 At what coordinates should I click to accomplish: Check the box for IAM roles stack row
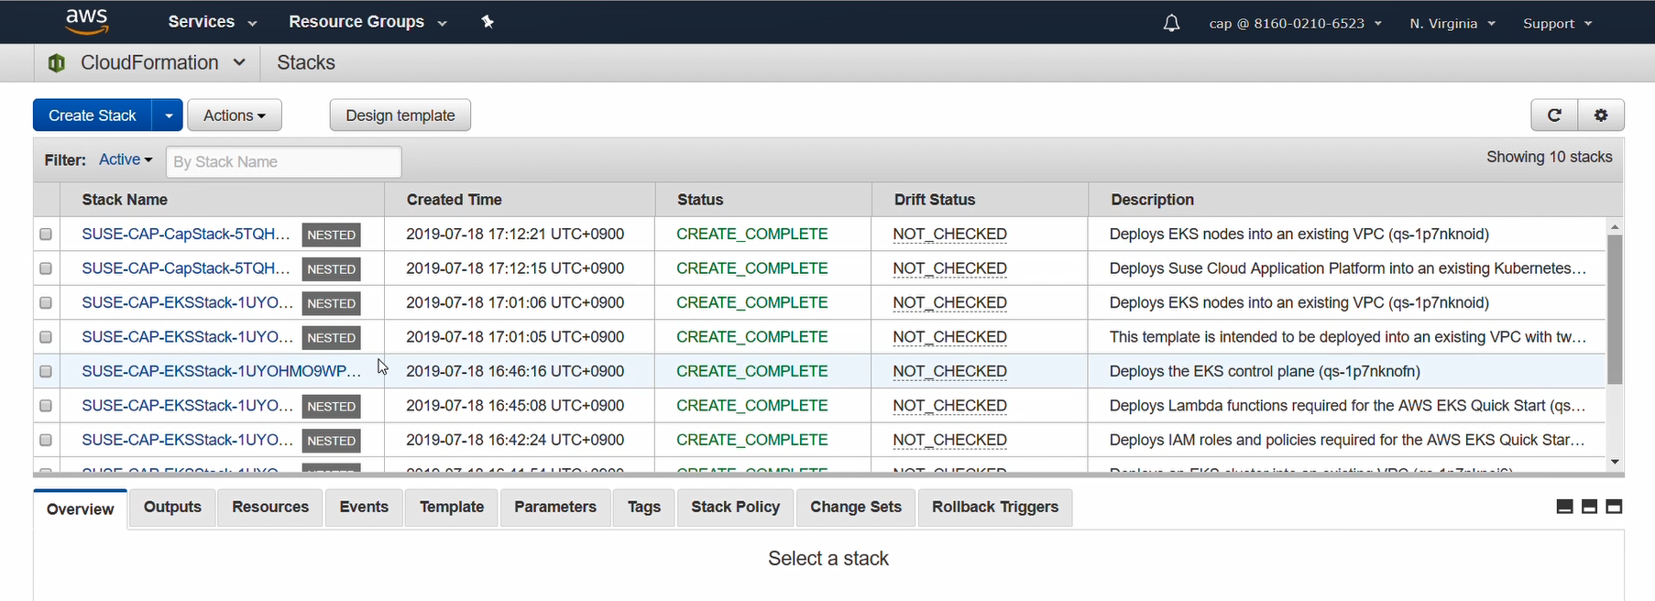click(x=46, y=441)
